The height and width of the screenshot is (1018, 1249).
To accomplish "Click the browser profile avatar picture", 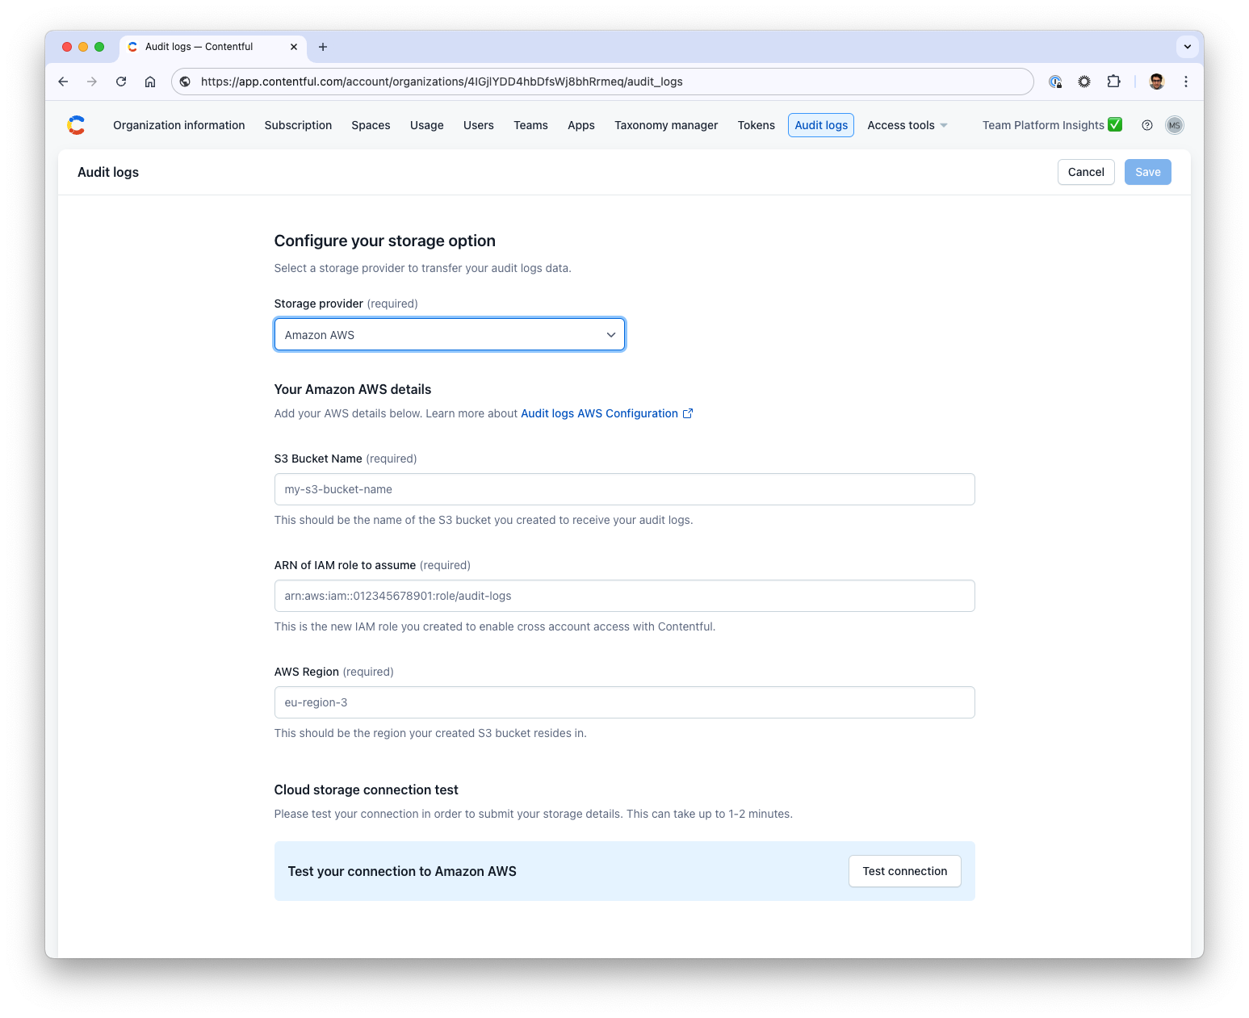I will tap(1155, 82).
